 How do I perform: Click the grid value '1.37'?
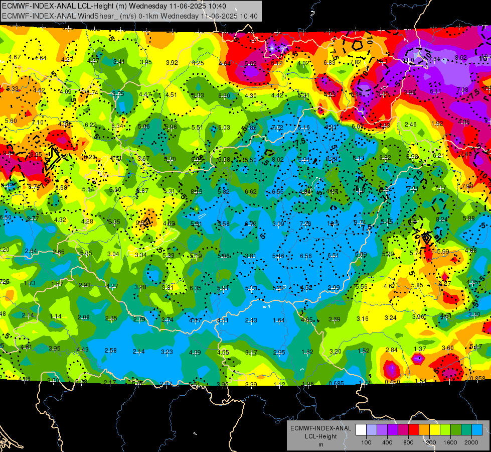[420, 349]
